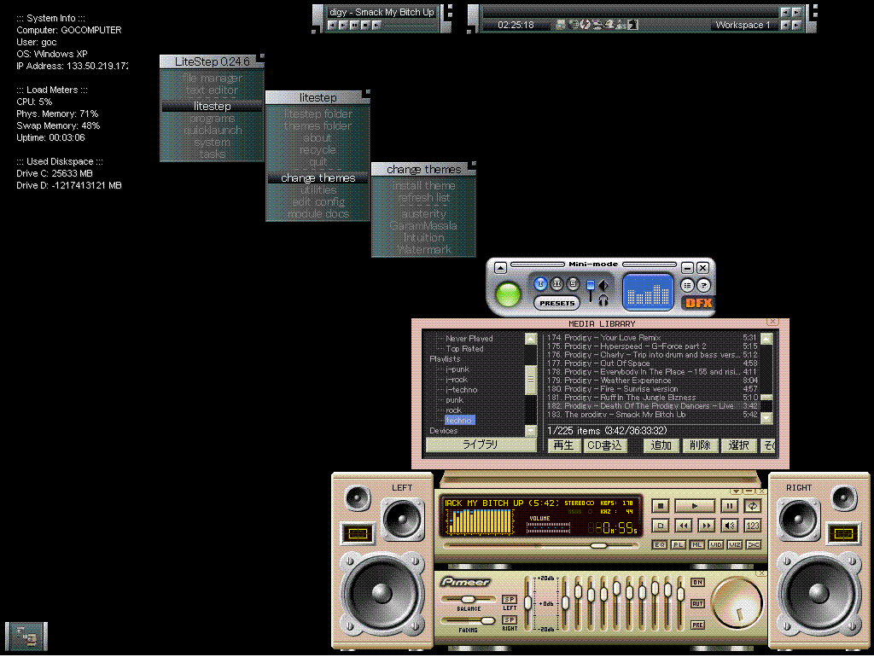Select DFX mode I button
The height and width of the screenshot is (657, 874).
(540, 283)
